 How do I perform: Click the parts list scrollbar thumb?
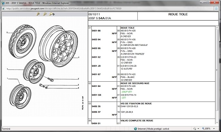(217, 70)
